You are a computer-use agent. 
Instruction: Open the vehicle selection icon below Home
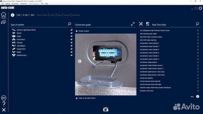pyautogui.click(x=3, y=22)
